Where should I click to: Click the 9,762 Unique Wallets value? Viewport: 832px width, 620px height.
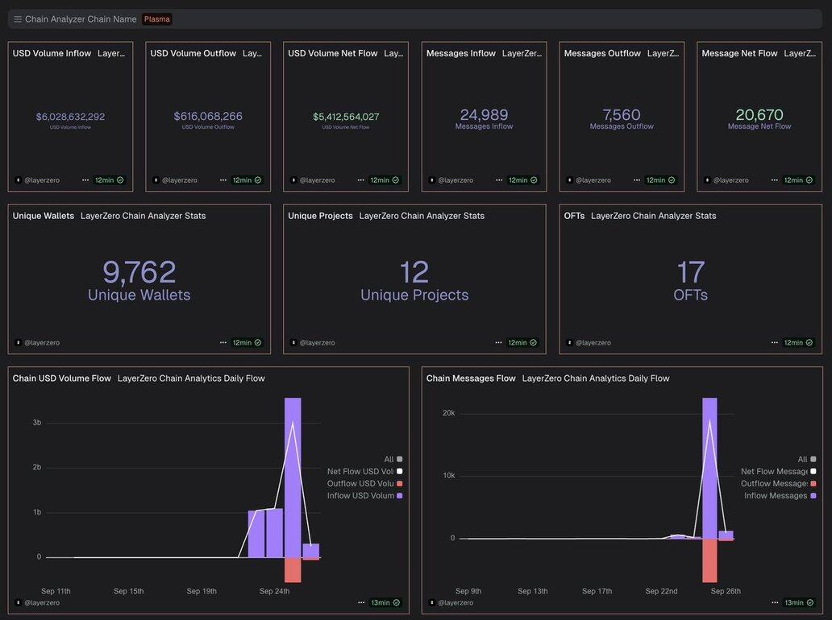[x=139, y=272]
